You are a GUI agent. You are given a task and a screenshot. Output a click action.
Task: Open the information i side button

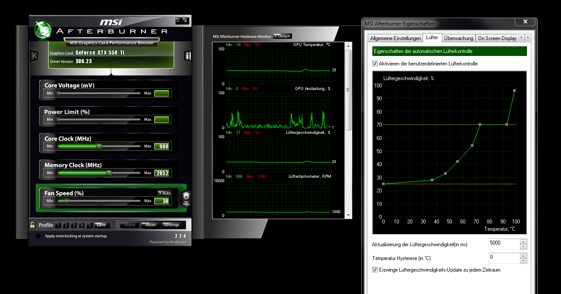coord(188,56)
